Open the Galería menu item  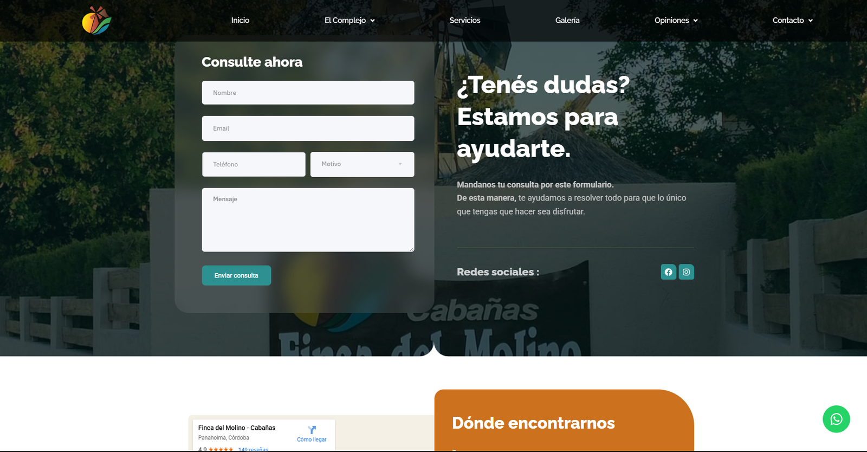(x=567, y=21)
